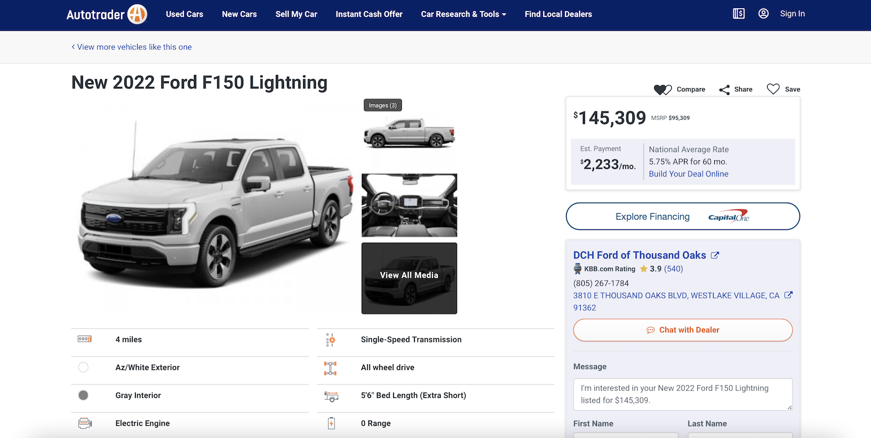
Task: Click the 5.75% APR for 60 mo. text
Action: point(688,161)
